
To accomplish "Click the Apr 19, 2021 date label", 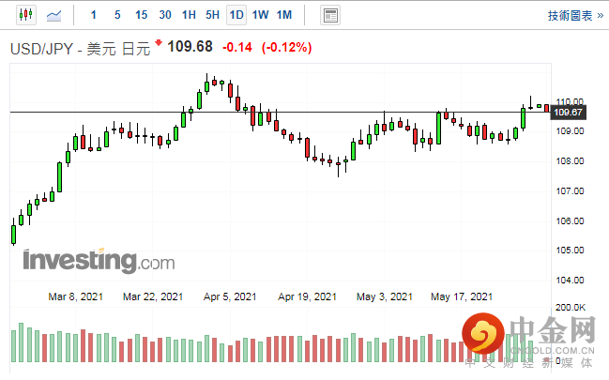I will point(307,296).
